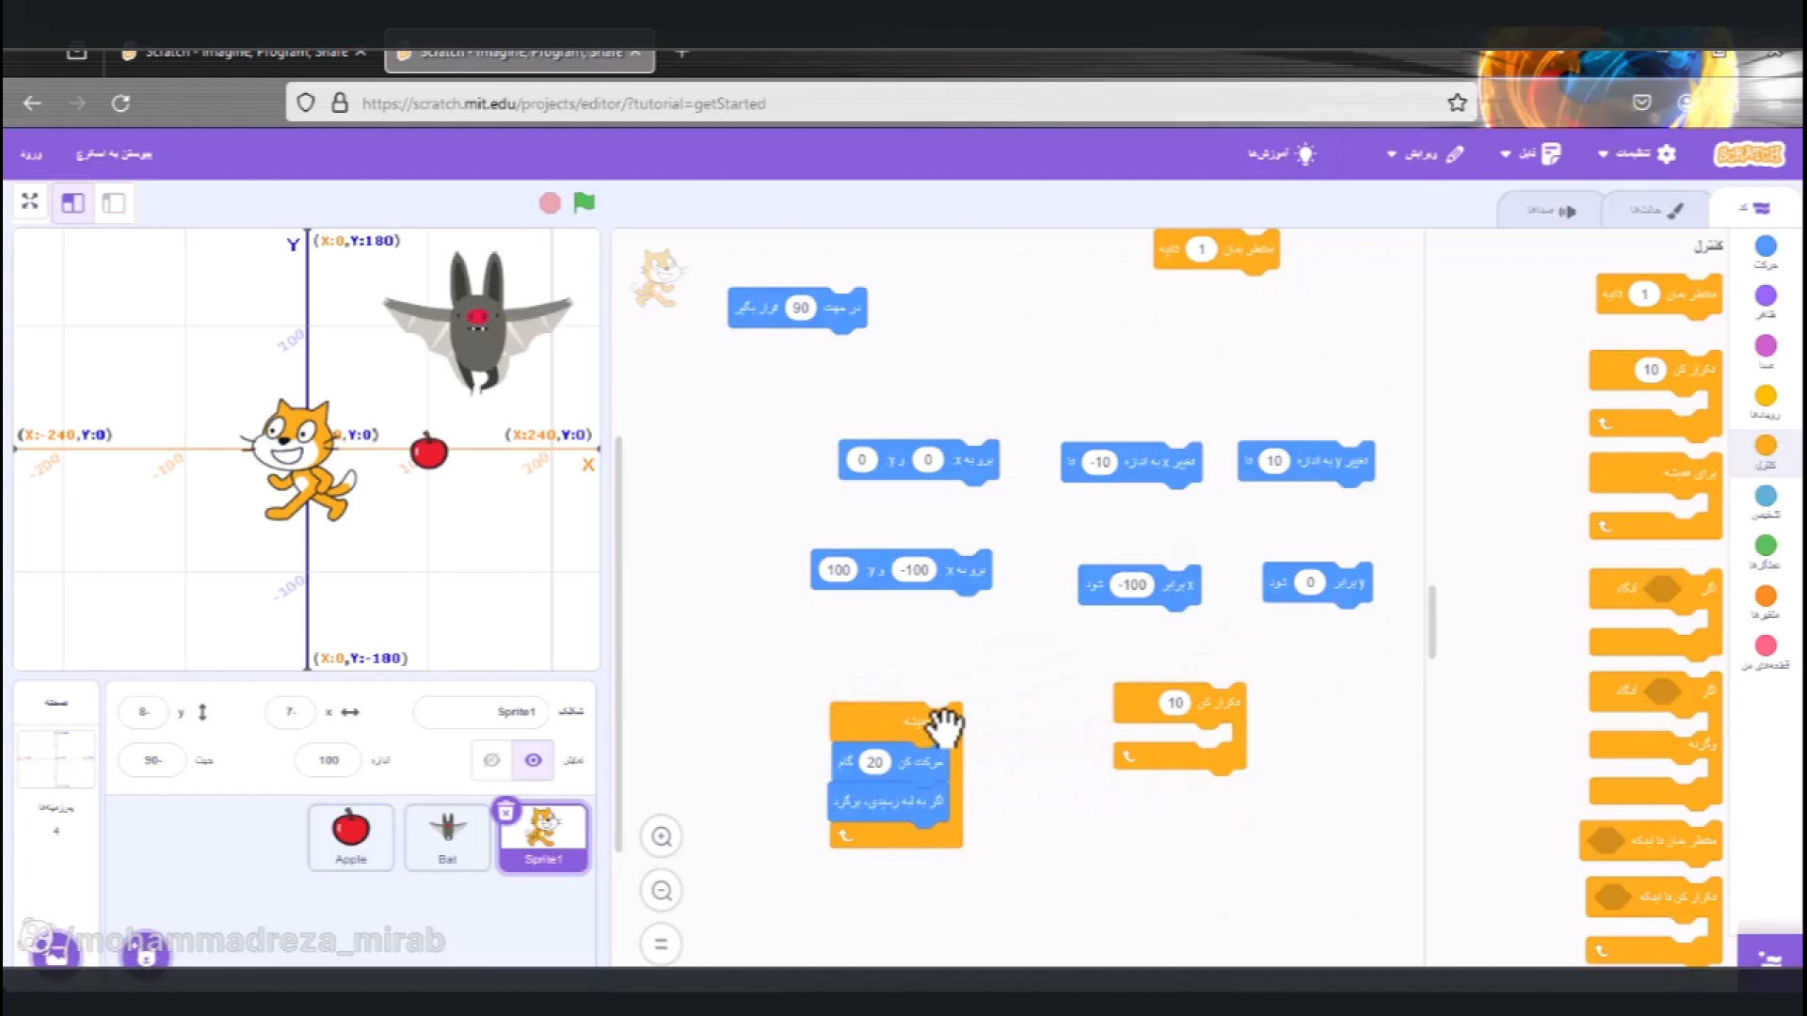1807x1016 pixels.
Task: Click the wait until block in palette
Action: 1652,840
